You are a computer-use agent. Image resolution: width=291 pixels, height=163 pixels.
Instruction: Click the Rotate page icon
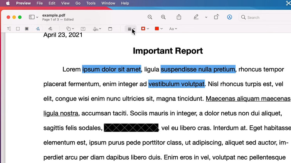coord(216,17)
